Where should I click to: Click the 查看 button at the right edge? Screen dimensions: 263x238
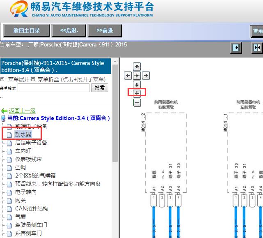[256, 31]
